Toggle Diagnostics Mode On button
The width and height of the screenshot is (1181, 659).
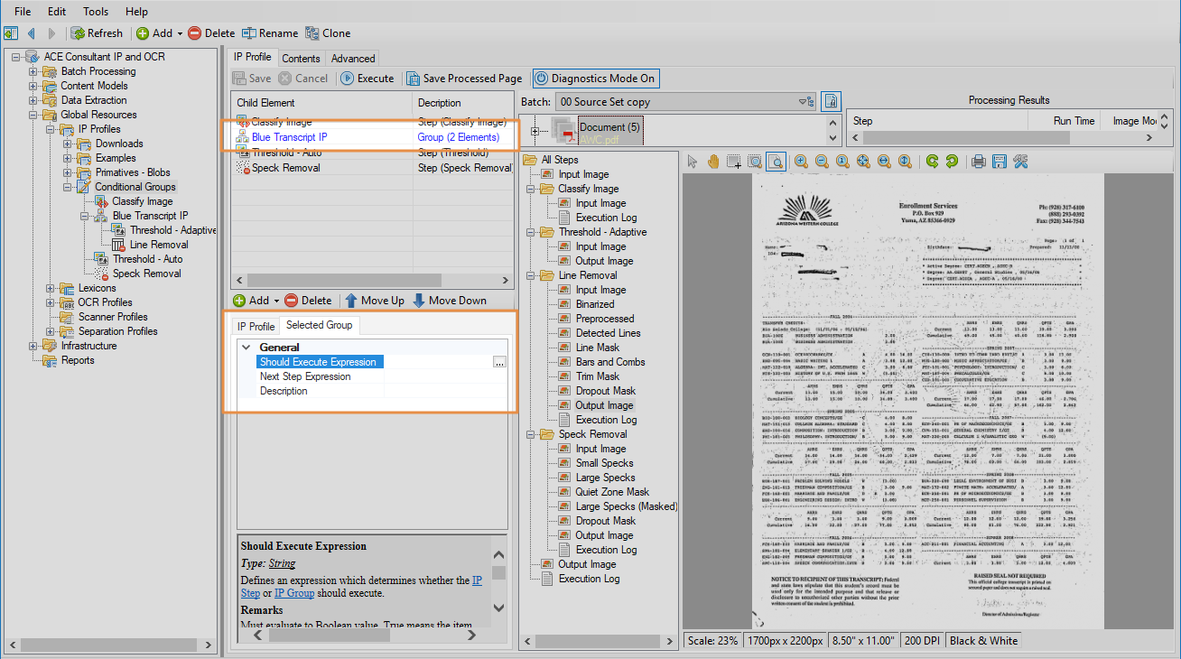point(595,79)
